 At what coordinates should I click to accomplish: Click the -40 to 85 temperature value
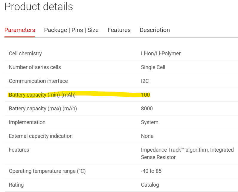[x=151, y=171]
